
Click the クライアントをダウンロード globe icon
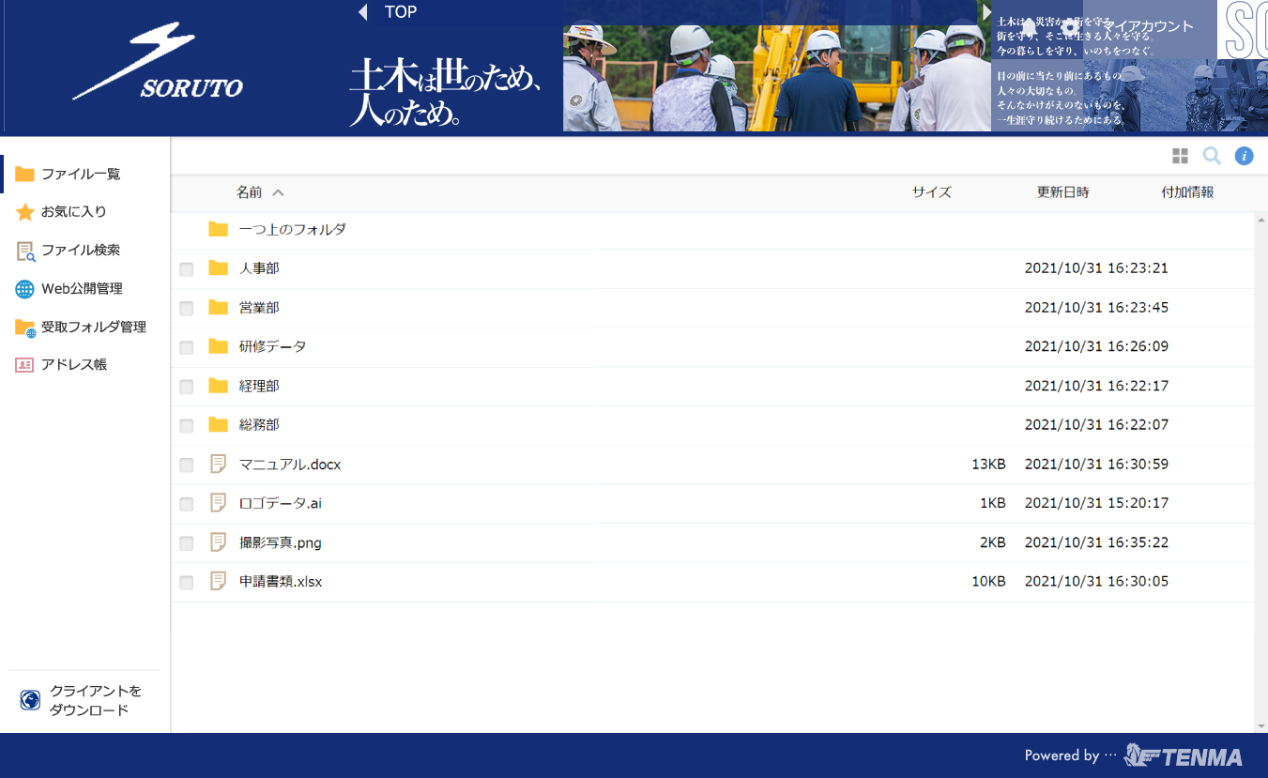[x=30, y=700]
